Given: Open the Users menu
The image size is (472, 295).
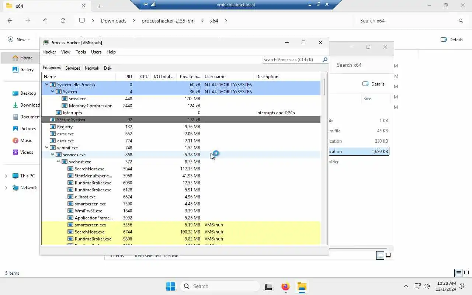Looking at the screenshot, I should pyautogui.click(x=96, y=52).
